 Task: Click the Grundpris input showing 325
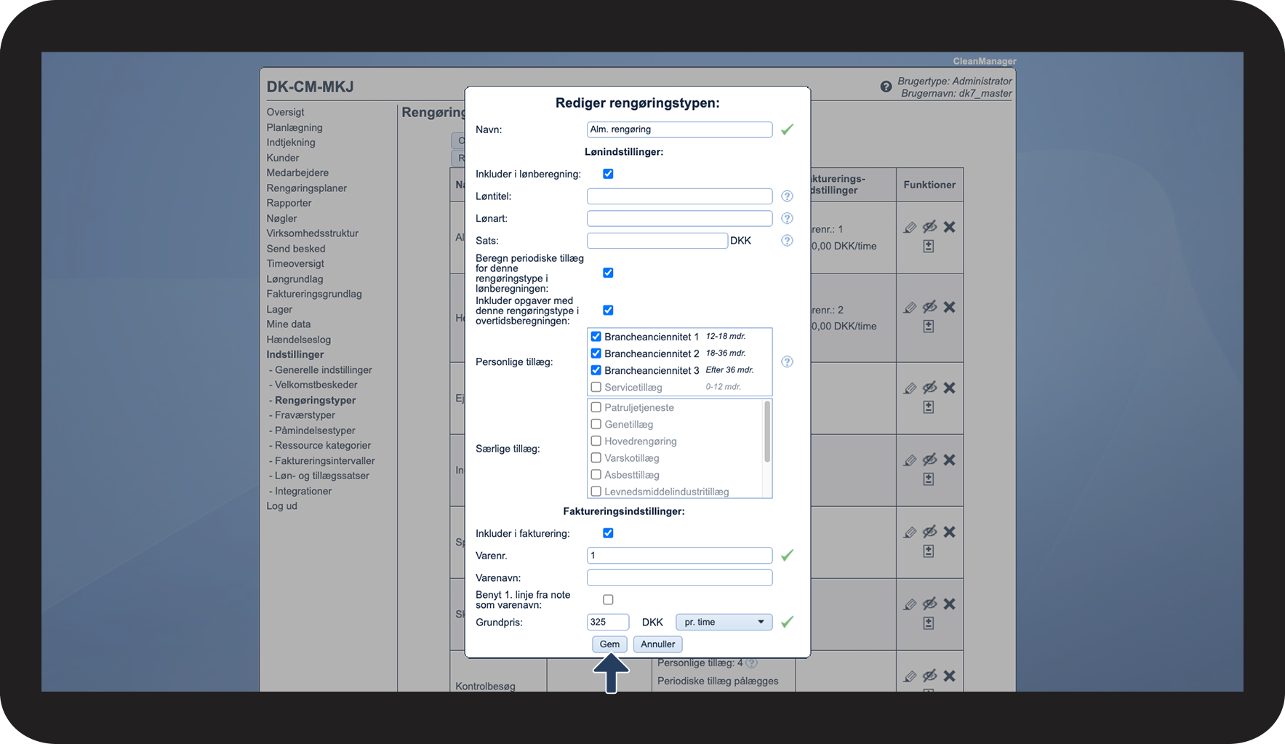(608, 622)
